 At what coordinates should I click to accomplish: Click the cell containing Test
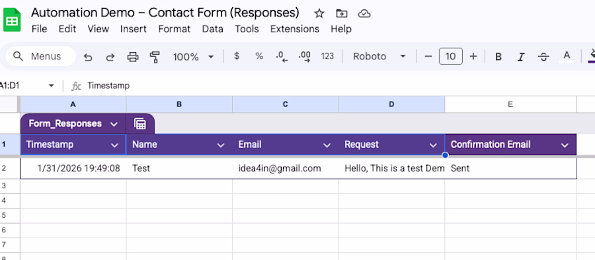point(179,168)
